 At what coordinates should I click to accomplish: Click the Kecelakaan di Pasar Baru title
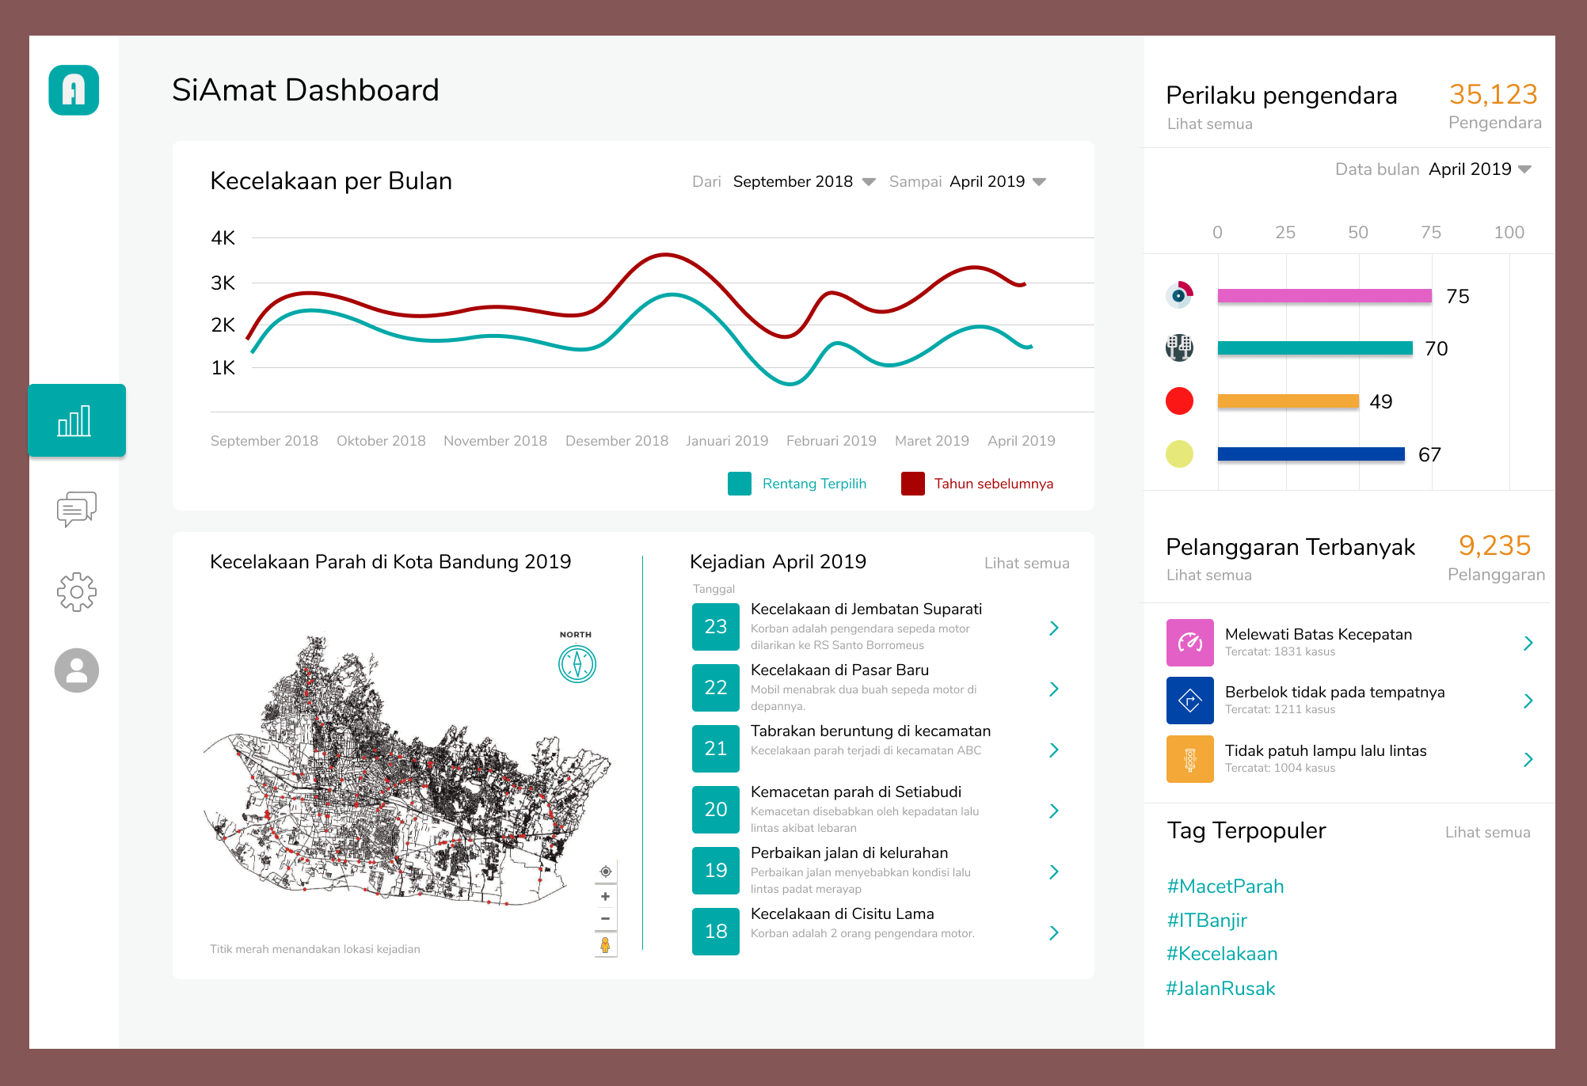coord(839,670)
